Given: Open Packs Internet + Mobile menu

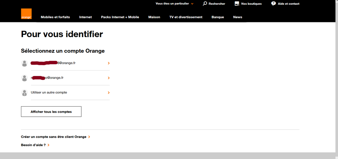Looking at the screenshot, I should pyautogui.click(x=120, y=17).
